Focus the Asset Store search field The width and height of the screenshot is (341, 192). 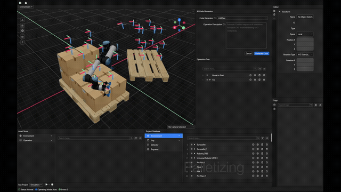coord(95,138)
